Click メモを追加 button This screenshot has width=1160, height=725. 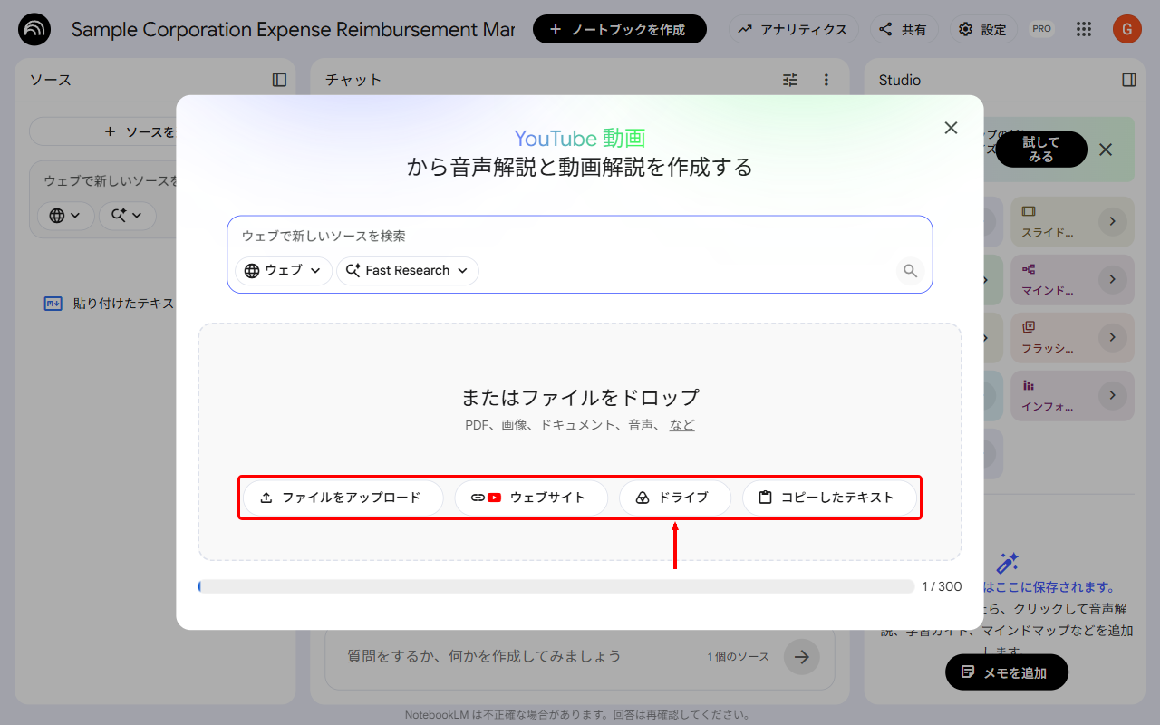point(1007,672)
